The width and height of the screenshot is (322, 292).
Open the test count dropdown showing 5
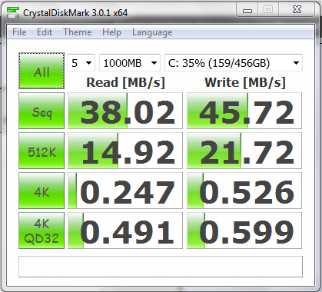[81, 63]
